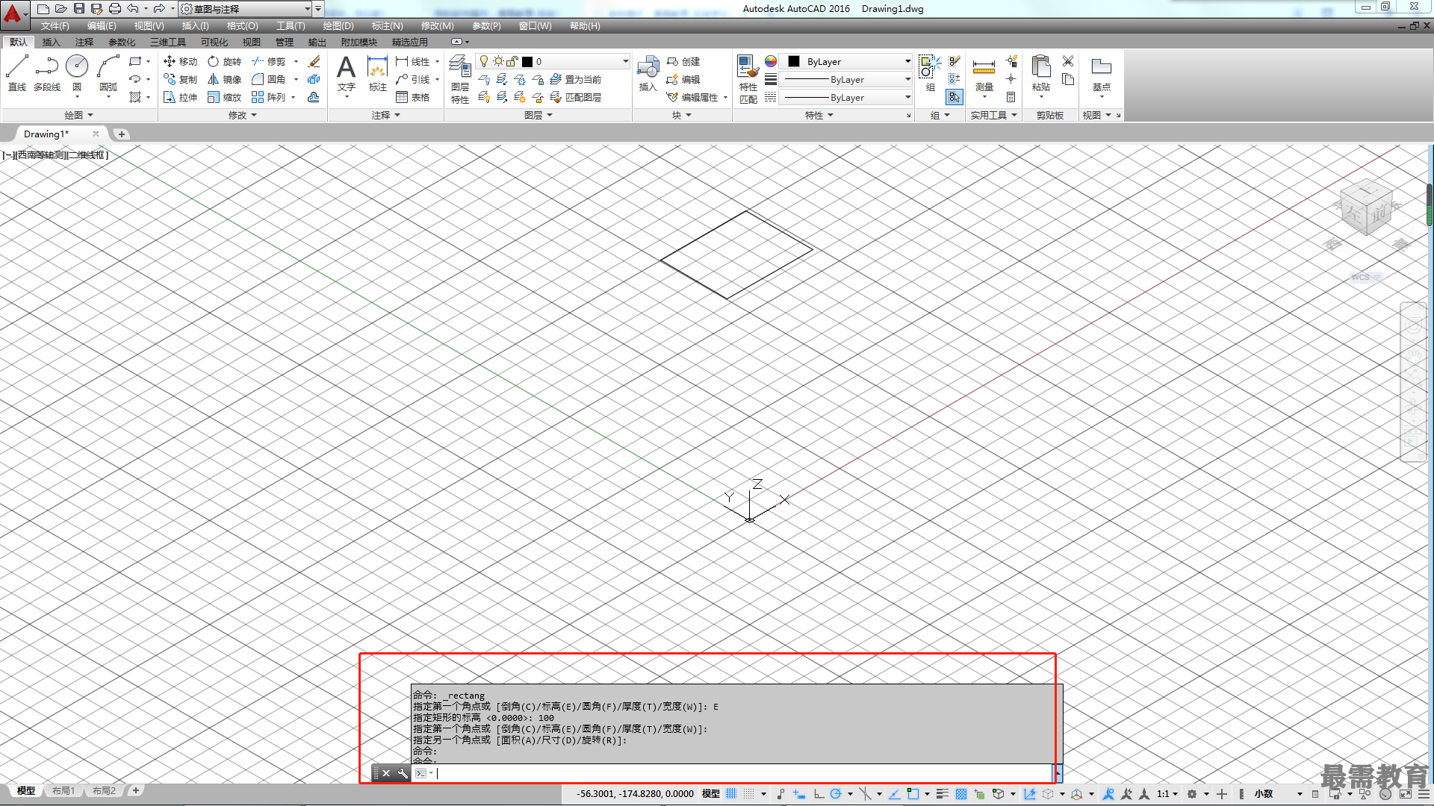The image size is (1434, 806).
Task: Click the customization wrench in command line
Action: pos(403,773)
